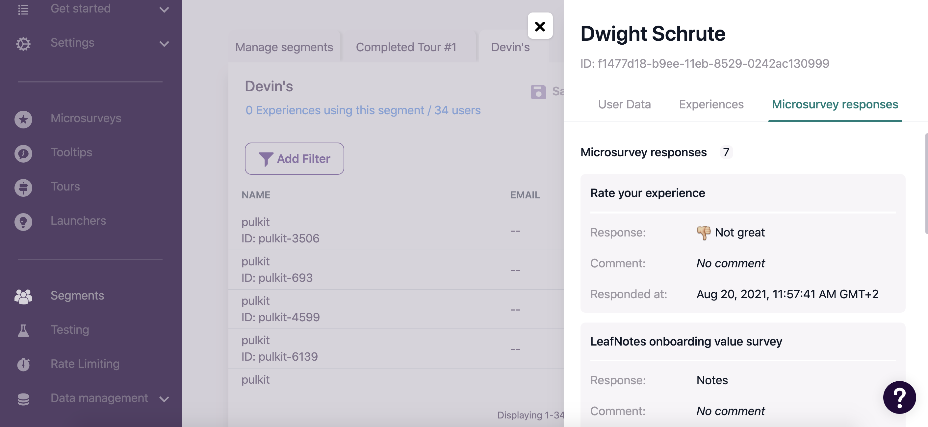Click the Not great response text
The height and width of the screenshot is (427, 928).
pos(739,233)
